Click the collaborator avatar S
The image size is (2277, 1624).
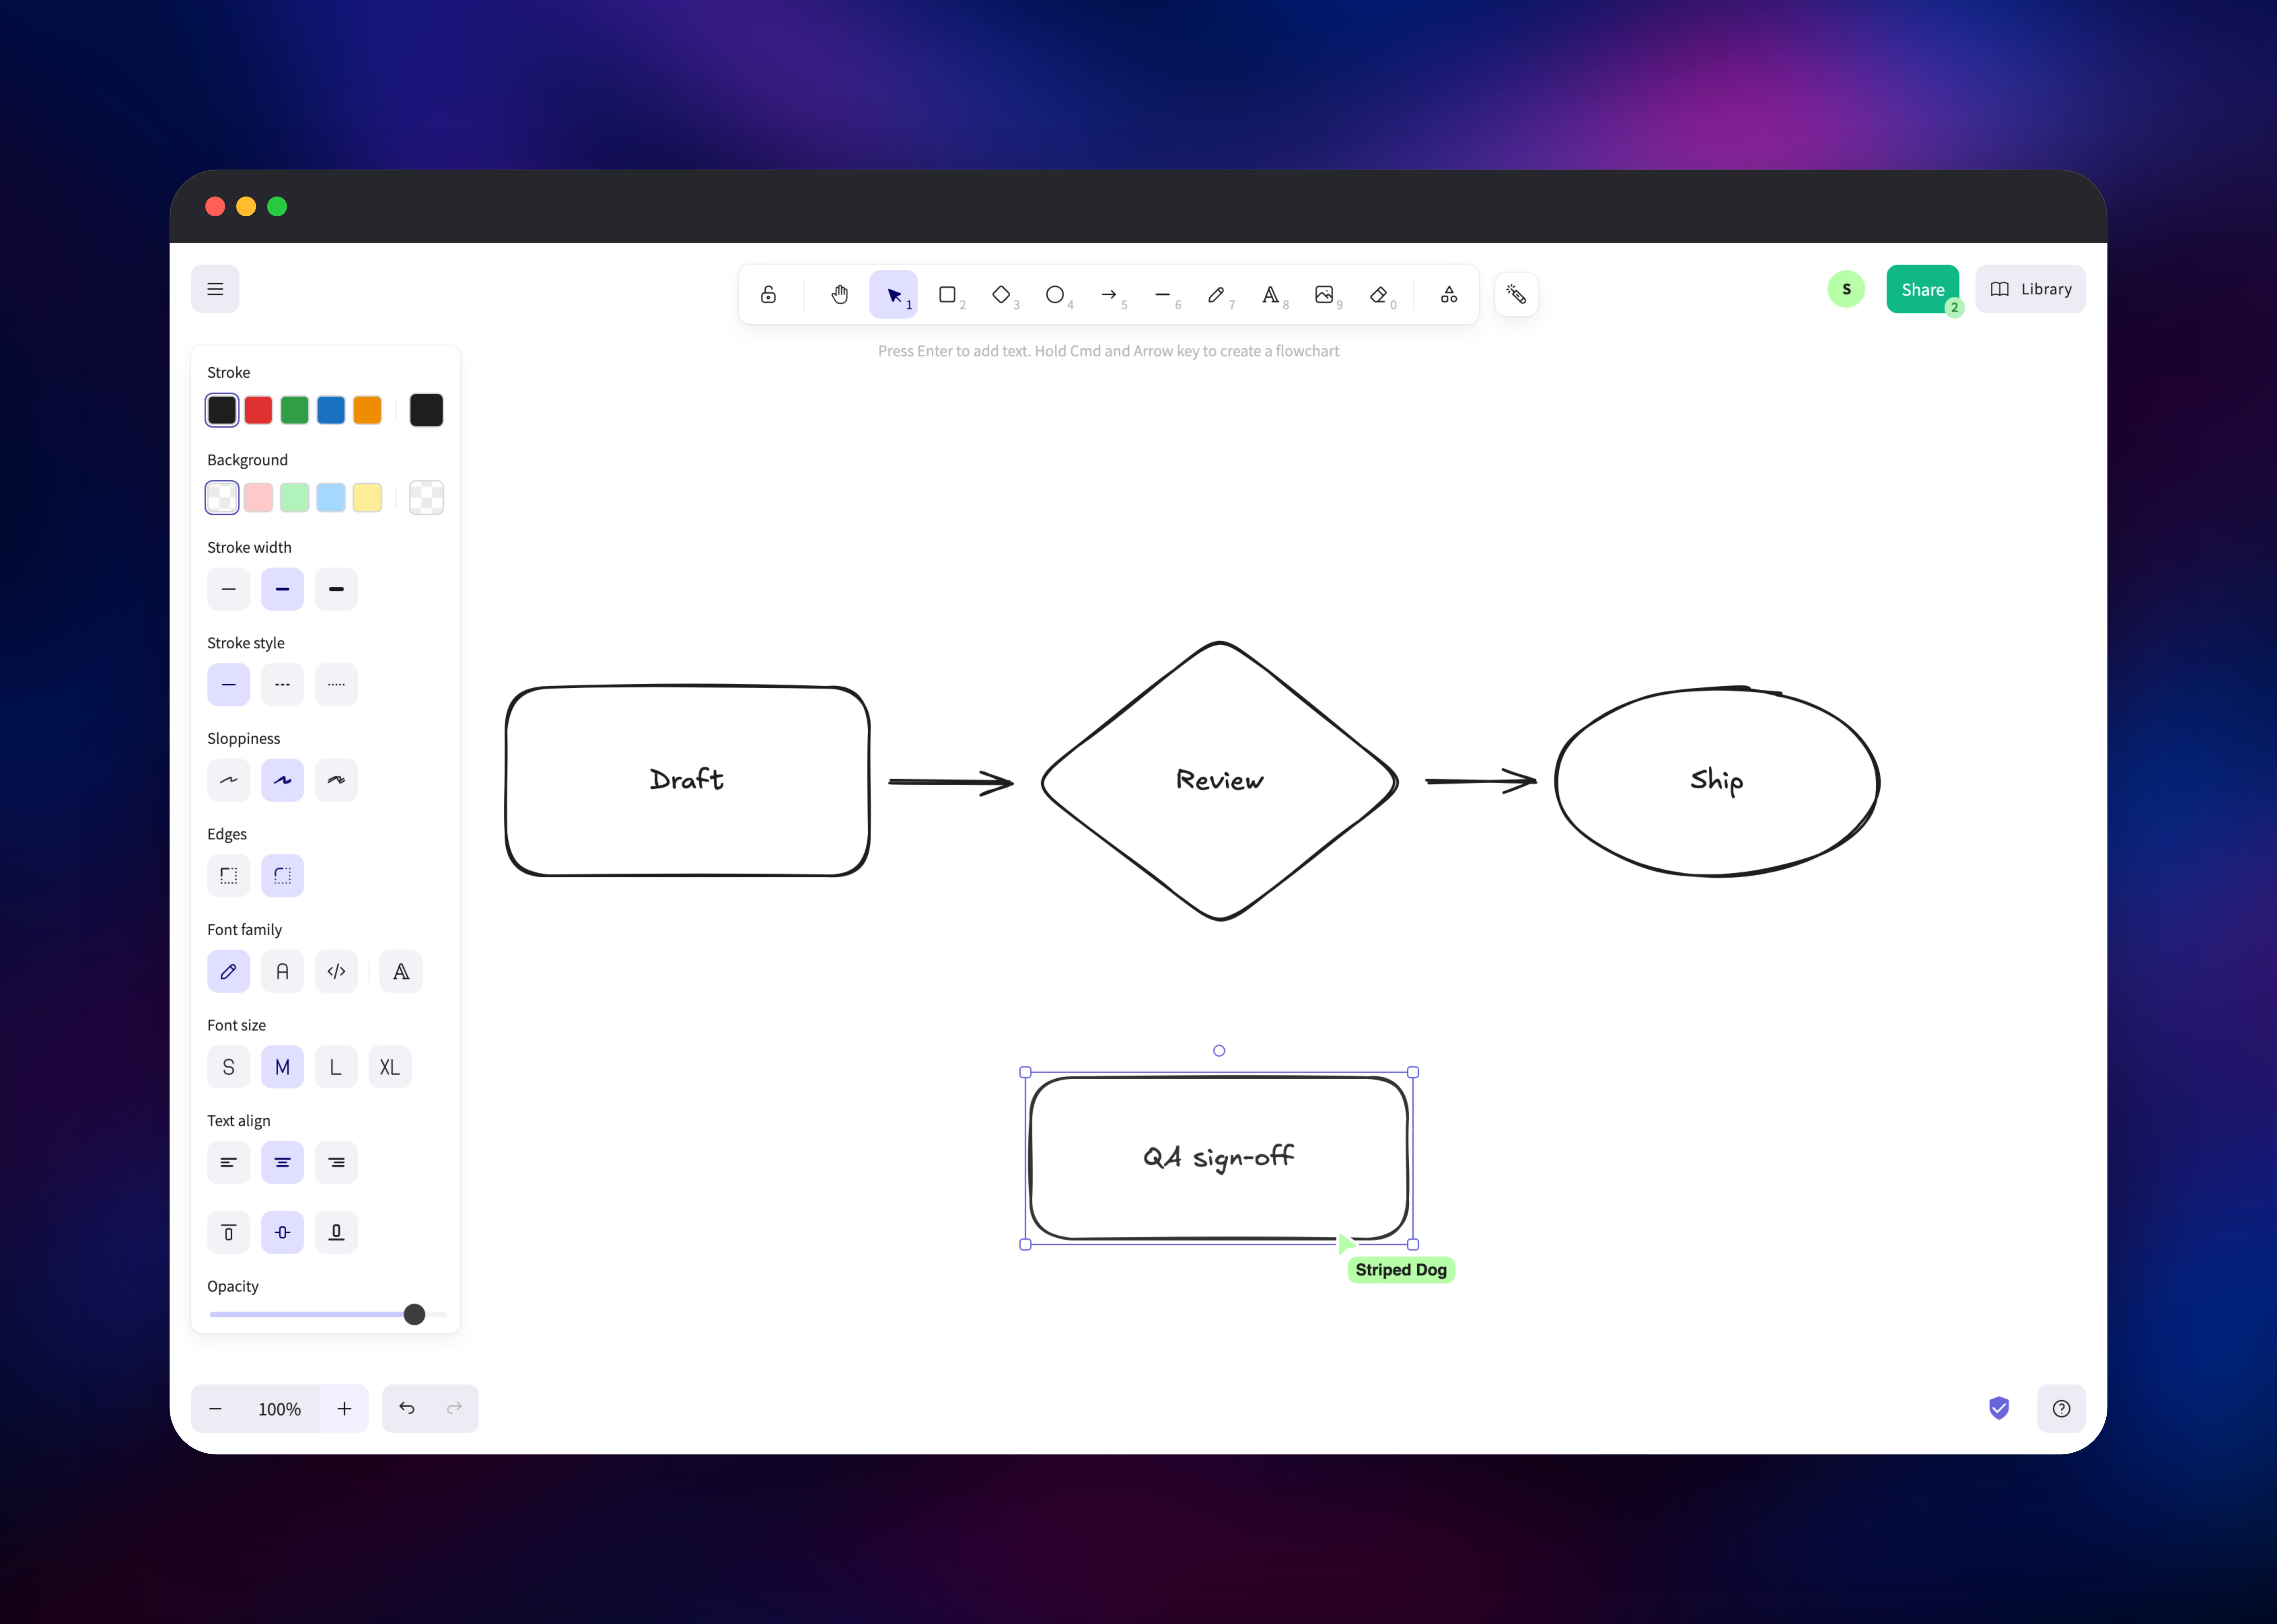click(x=1846, y=289)
